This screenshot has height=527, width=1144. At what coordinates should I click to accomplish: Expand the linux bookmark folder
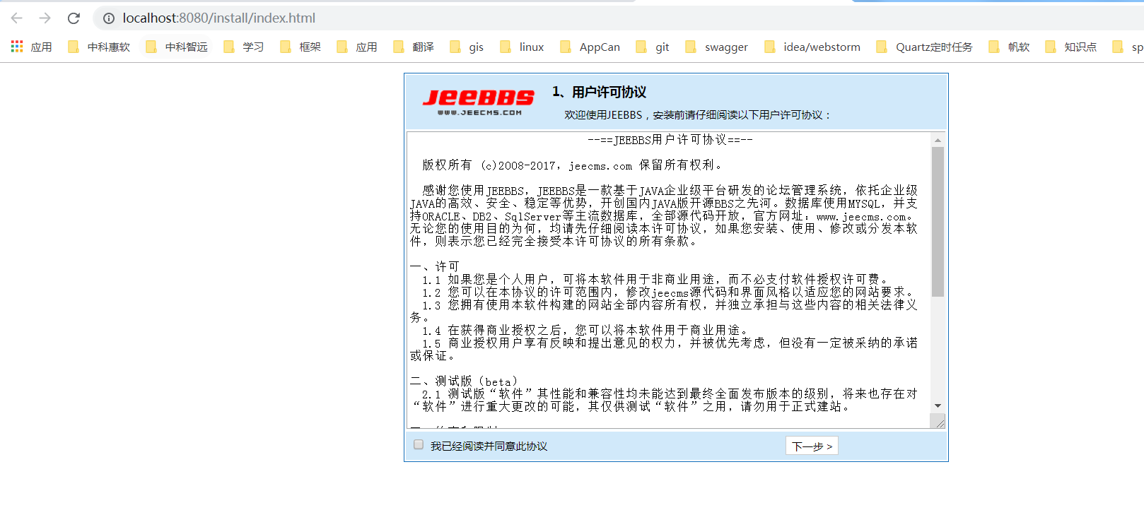523,47
